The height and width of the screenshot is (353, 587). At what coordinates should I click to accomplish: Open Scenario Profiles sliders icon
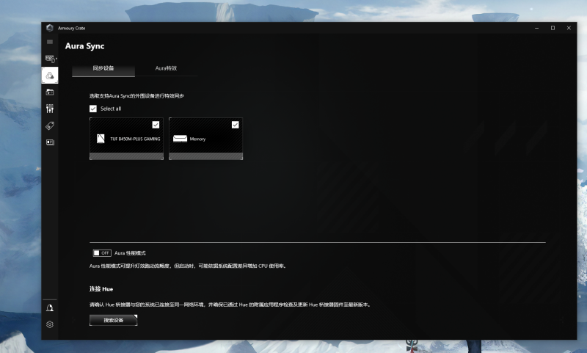50,109
